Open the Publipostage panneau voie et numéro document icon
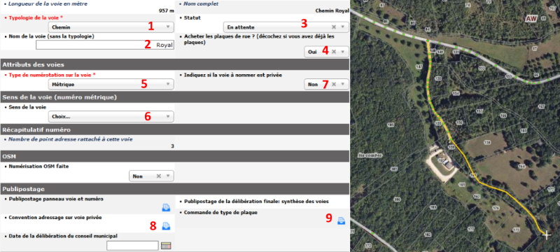 pos(166,207)
